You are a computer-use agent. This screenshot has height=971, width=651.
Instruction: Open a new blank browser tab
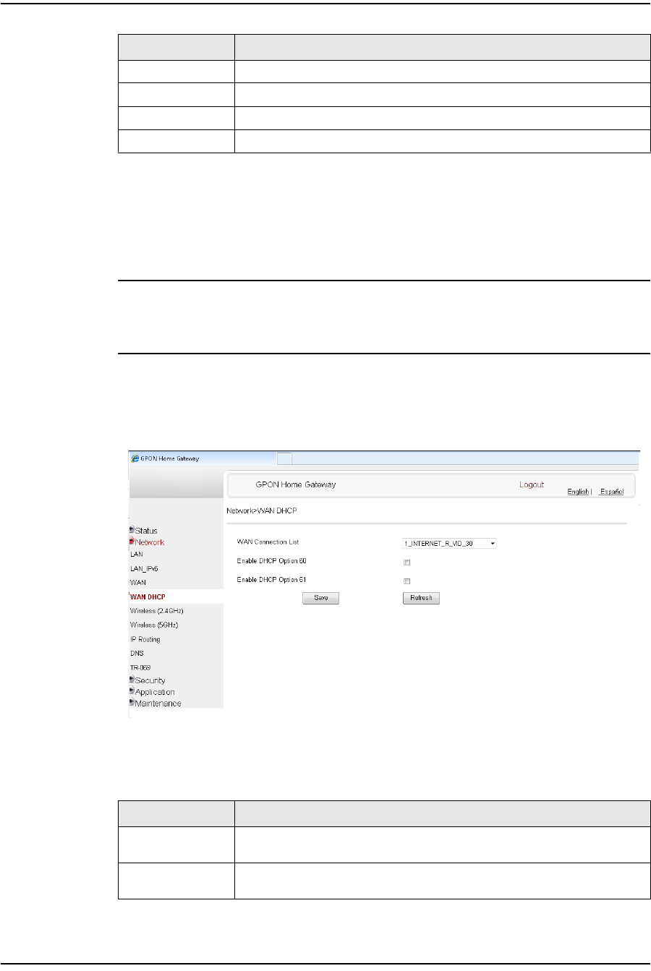[x=284, y=458]
